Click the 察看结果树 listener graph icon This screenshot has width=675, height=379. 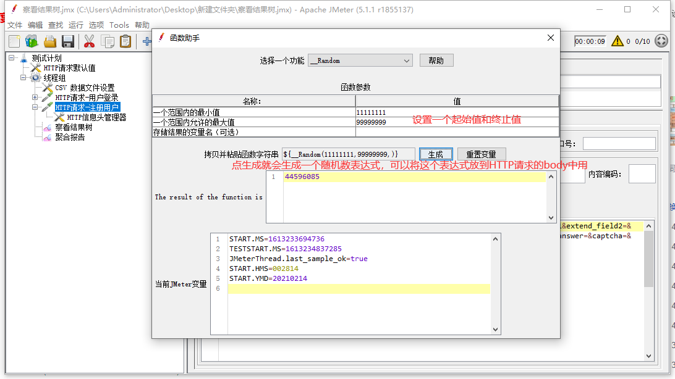click(x=48, y=128)
